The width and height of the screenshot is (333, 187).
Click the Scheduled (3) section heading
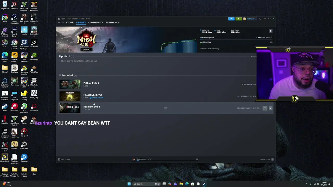[68, 75]
